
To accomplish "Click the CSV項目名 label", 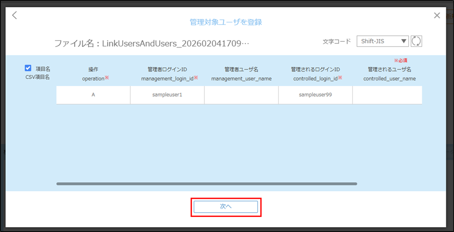I will click(x=38, y=77).
